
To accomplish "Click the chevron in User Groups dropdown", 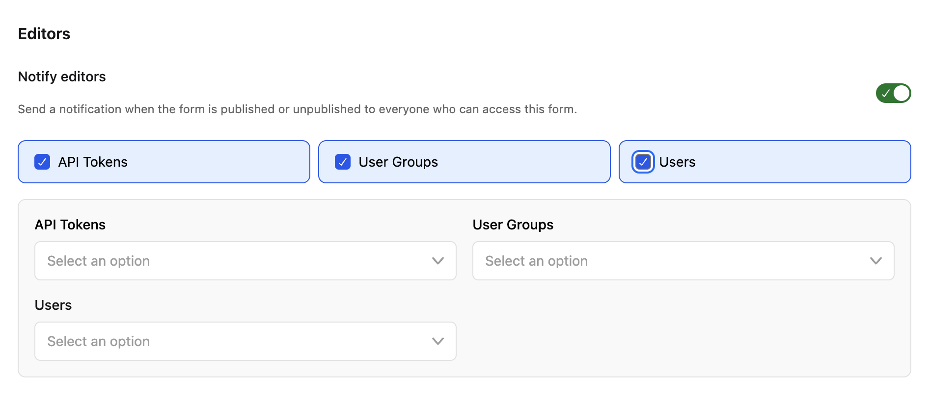I will click(876, 261).
